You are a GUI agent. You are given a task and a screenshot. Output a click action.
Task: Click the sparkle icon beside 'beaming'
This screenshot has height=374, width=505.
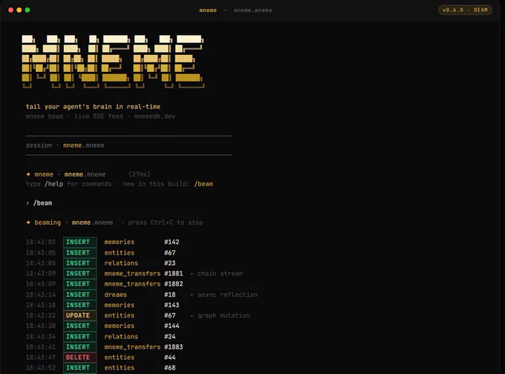pos(28,223)
